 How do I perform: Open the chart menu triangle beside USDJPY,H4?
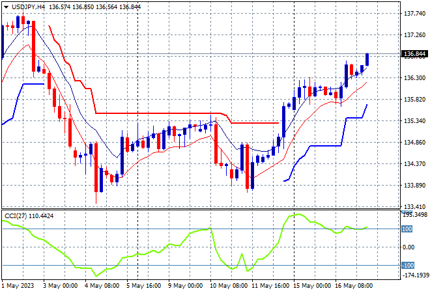click(x=6, y=7)
